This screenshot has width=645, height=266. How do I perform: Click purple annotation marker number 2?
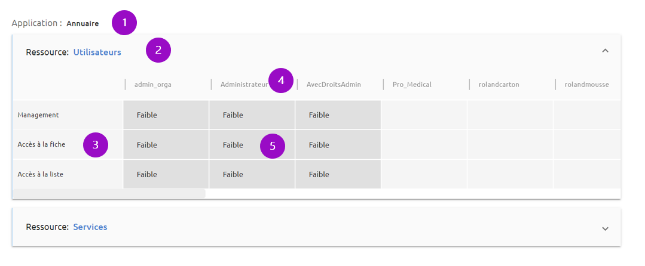click(158, 50)
